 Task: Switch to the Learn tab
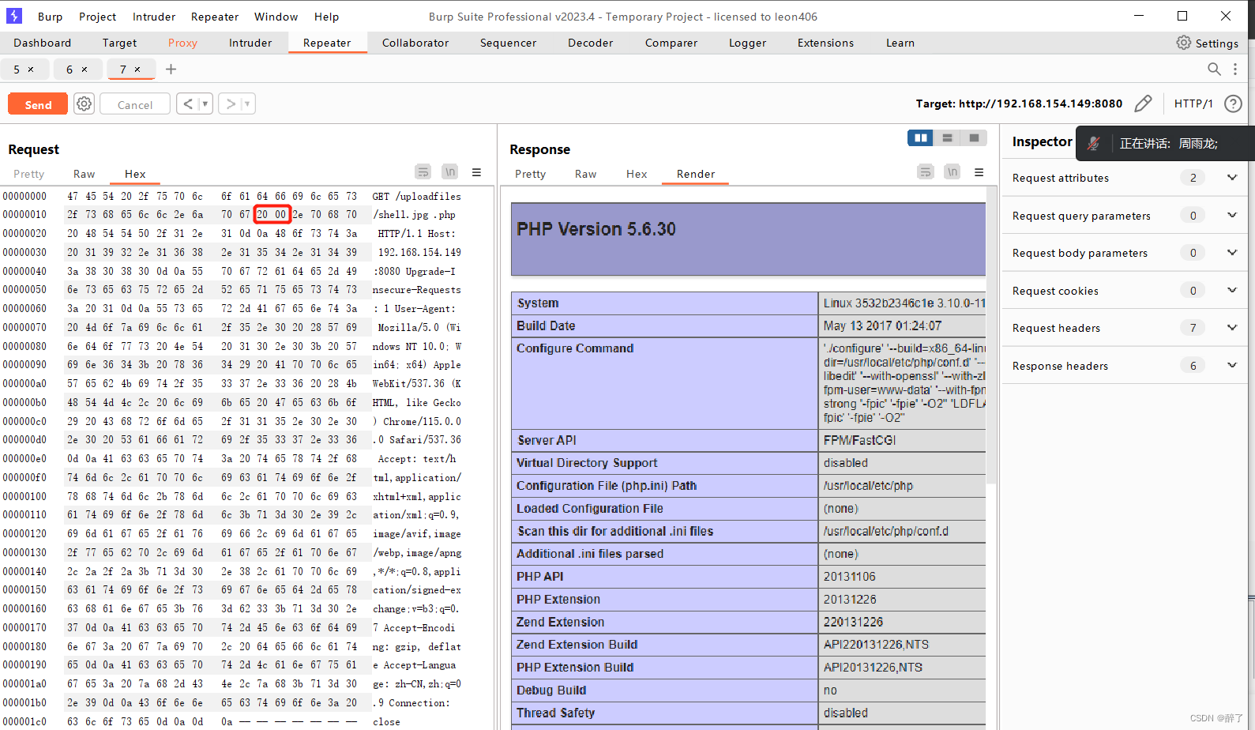(x=900, y=43)
